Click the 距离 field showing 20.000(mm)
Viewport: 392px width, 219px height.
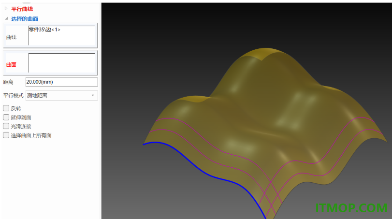click(61, 82)
